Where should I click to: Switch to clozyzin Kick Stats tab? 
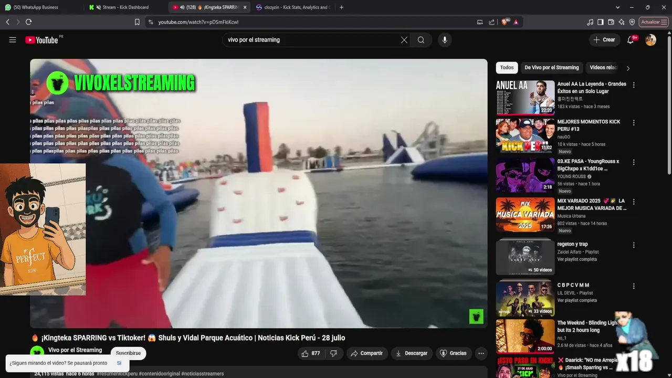click(293, 7)
